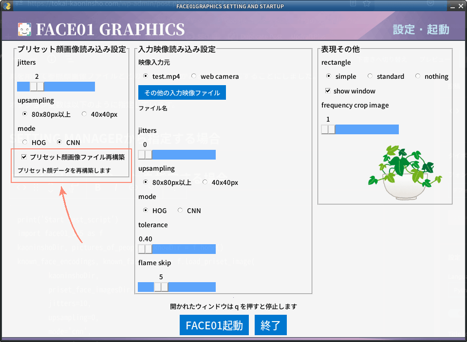Minimize the FACE01GRAPHICS window
This screenshot has height=342, width=467.
453,6
